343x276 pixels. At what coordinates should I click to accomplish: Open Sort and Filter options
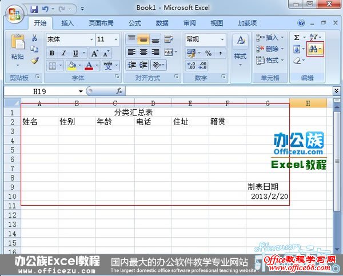click(314, 37)
